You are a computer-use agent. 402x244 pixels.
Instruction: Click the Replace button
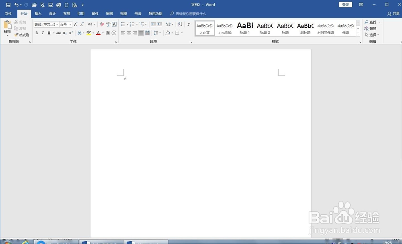(x=371, y=28)
